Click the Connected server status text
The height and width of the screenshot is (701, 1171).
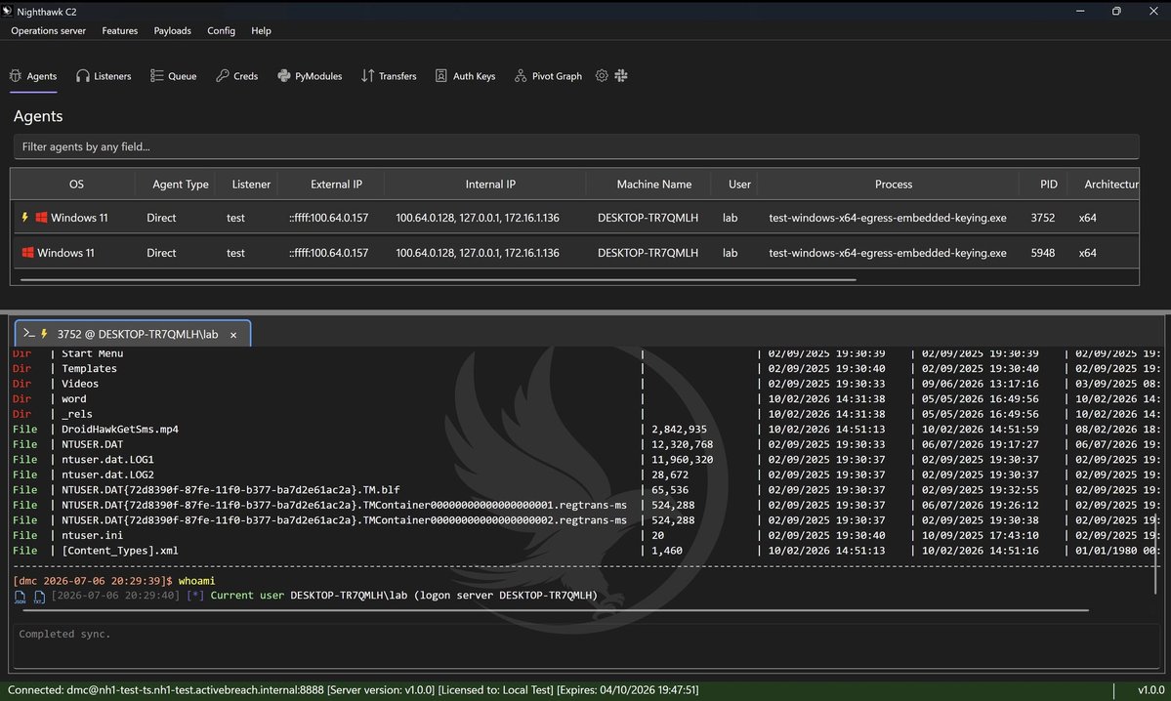click(353, 690)
